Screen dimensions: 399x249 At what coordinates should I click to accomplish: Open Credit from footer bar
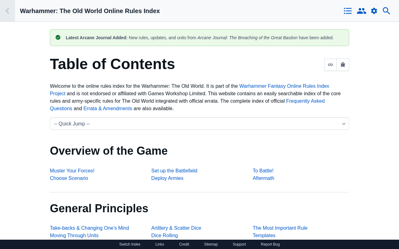[184, 244]
